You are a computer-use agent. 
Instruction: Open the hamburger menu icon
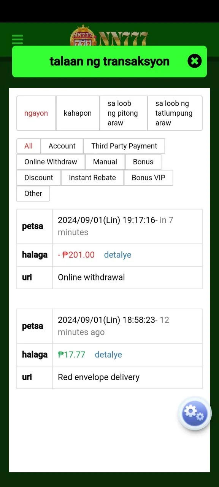(17, 40)
